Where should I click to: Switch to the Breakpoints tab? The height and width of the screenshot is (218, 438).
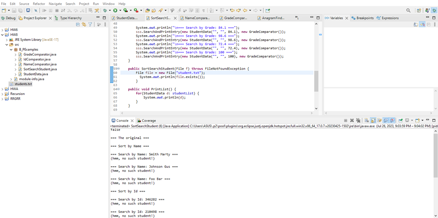click(363, 18)
